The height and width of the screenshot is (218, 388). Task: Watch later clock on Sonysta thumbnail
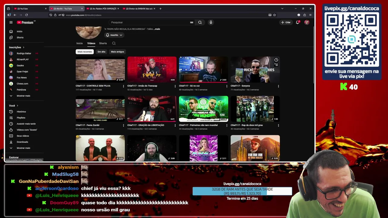pyautogui.click(x=276, y=60)
